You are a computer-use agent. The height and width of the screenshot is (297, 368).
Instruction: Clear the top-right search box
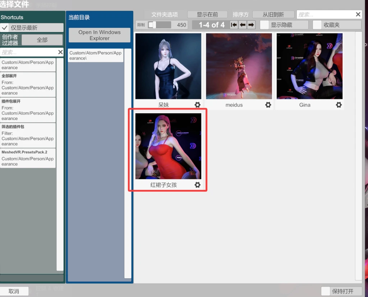pyautogui.click(x=358, y=14)
